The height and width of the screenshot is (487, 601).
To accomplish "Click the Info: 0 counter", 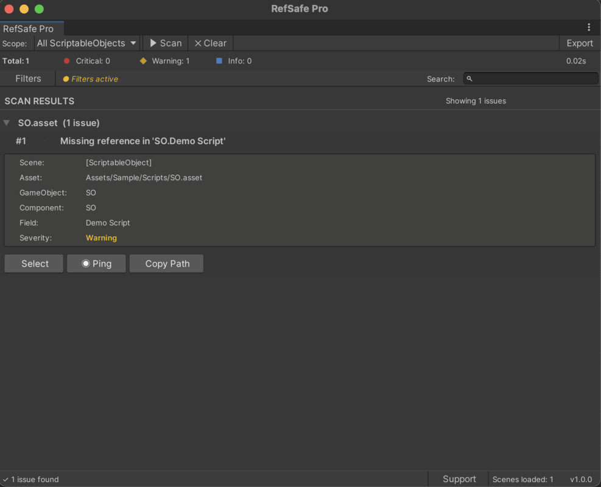I will click(x=239, y=61).
